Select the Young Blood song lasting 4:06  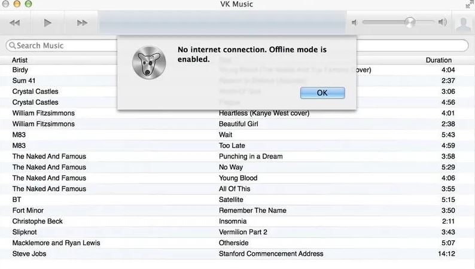tap(237, 178)
